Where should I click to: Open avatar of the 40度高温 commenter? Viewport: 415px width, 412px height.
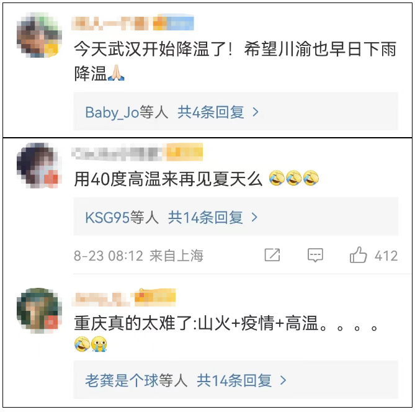[x=40, y=166]
